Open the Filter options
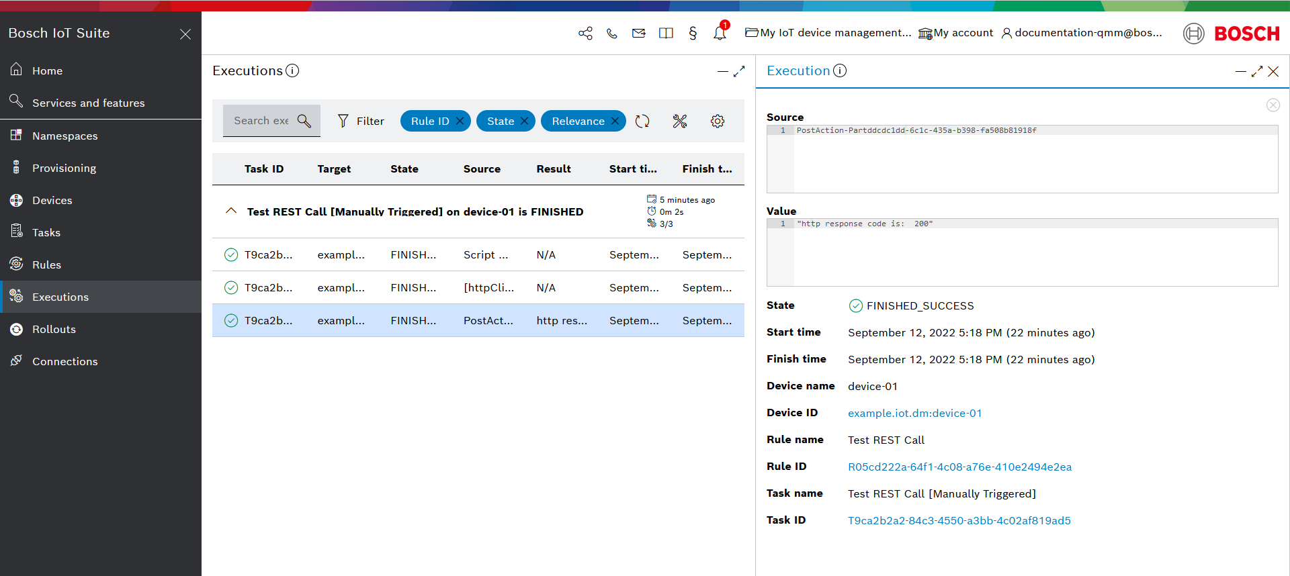 361,121
